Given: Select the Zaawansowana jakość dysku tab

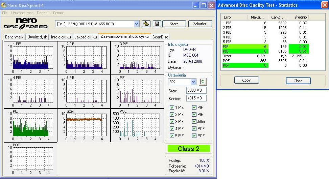Looking at the screenshot, I should pos(124,36).
